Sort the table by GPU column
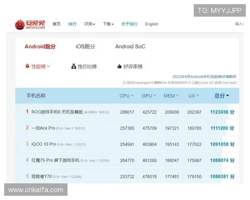 (x=149, y=96)
